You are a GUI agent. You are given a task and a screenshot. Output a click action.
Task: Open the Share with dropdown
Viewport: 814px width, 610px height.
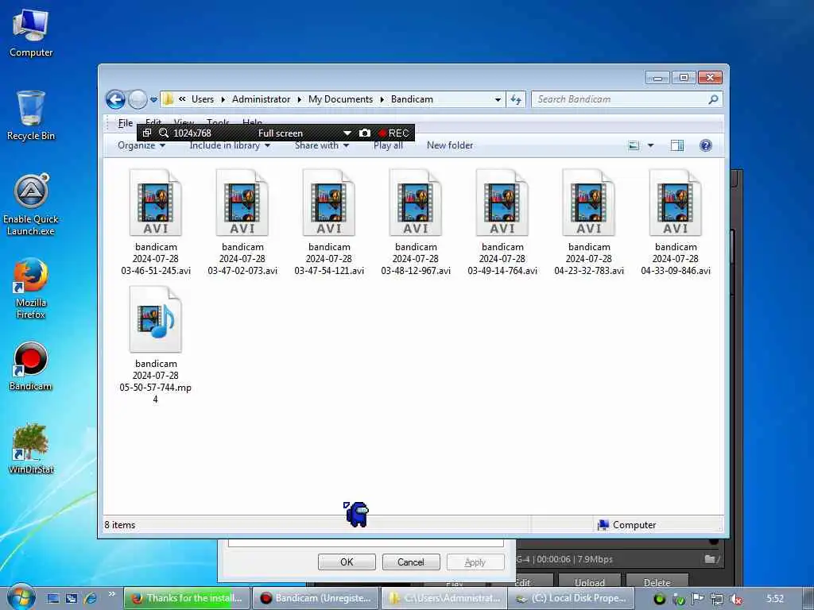pyautogui.click(x=322, y=145)
